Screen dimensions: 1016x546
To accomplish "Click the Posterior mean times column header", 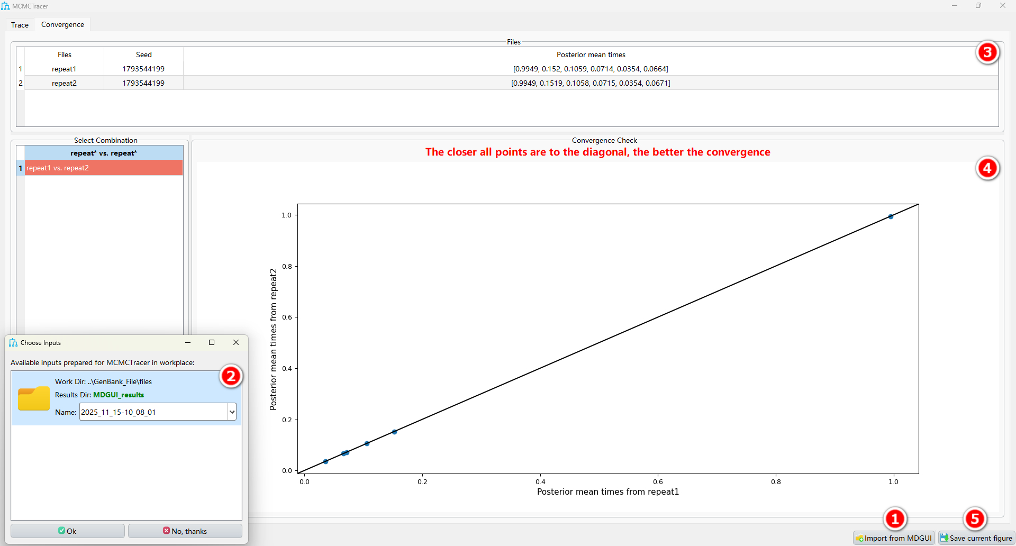I will pos(591,54).
